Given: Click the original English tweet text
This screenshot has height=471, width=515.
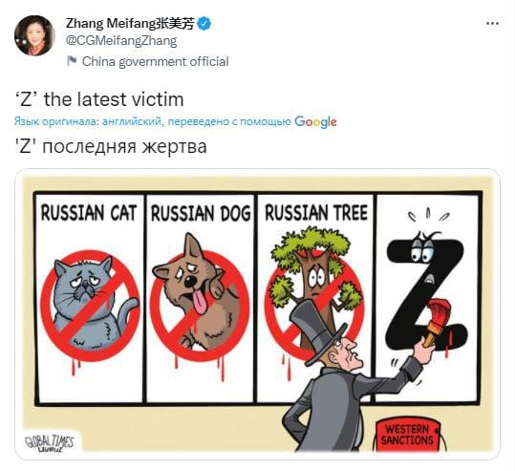Looking at the screenshot, I should (x=98, y=99).
